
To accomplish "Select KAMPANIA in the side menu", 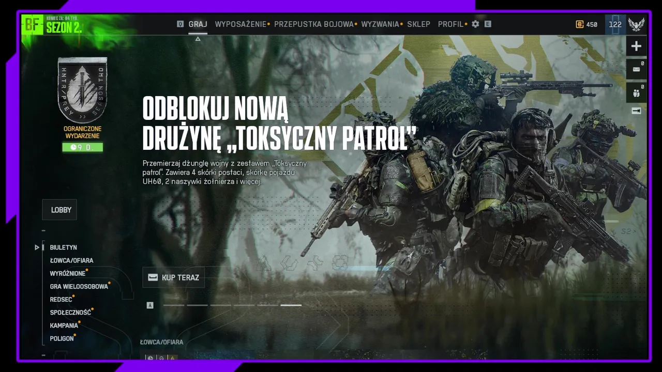I will click(x=64, y=326).
